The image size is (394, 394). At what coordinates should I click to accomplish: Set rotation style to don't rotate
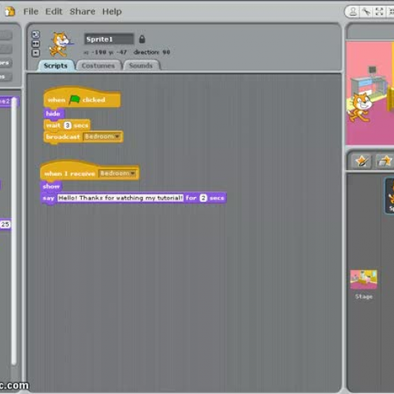point(35,53)
